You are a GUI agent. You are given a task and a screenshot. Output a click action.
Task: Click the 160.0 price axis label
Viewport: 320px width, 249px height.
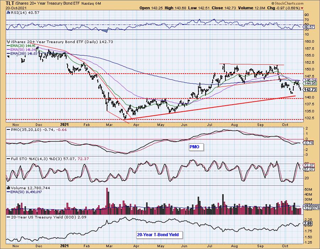click(309, 41)
